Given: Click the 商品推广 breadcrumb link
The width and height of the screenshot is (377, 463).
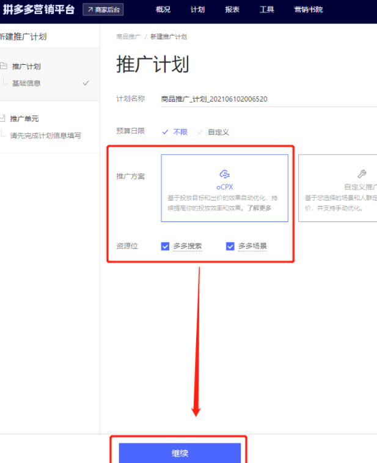Looking at the screenshot, I should coord(128,37).
